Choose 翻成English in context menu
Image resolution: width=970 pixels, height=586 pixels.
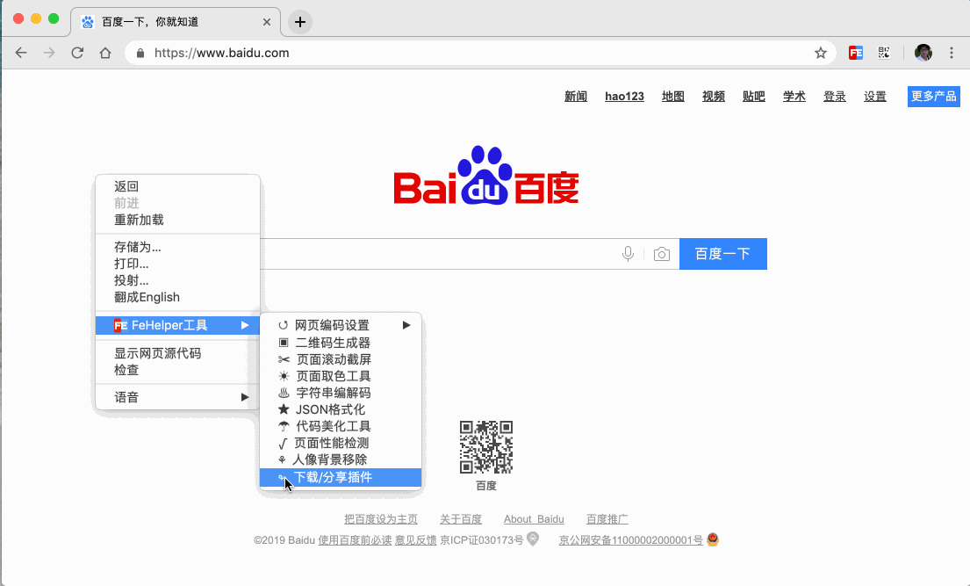pyautogui.click(x=177, y=297)
